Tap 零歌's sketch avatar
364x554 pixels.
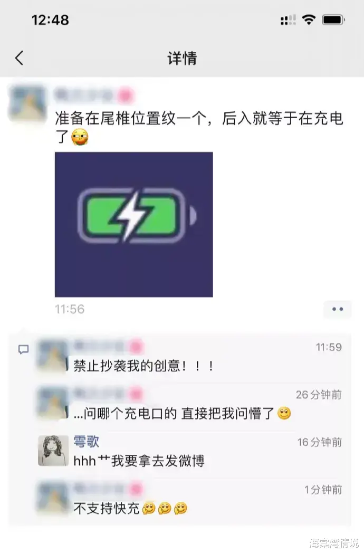53,451
